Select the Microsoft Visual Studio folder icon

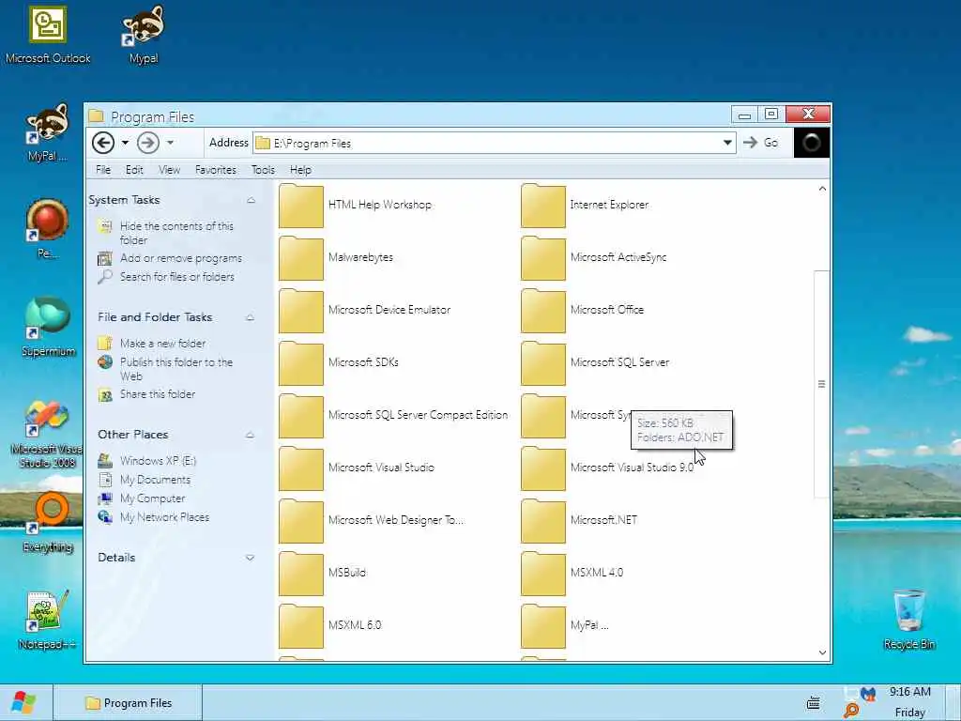tap(301, 468)
